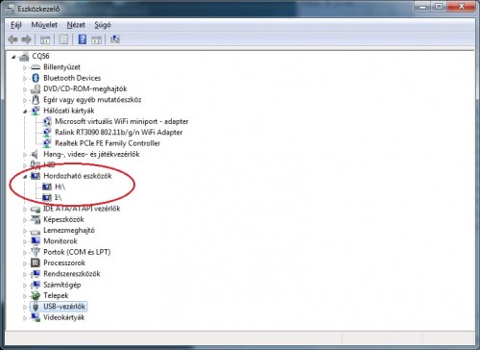Click the Properties toolbar button
Screen dimensions: 480x350
pos(63,39)
